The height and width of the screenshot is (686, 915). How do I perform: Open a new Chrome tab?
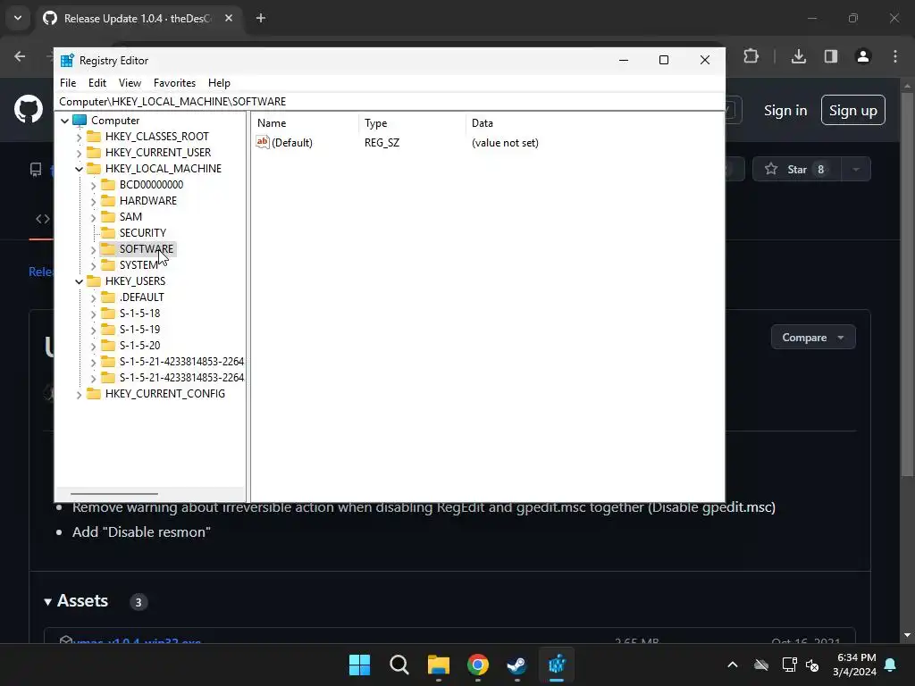(x=261, y=18)
